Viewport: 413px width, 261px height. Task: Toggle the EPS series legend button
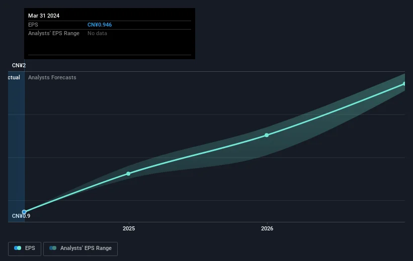click(25, 248)
